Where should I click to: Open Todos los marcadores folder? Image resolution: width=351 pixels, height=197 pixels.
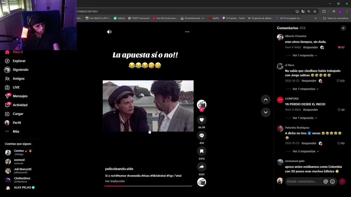[336, 18]
